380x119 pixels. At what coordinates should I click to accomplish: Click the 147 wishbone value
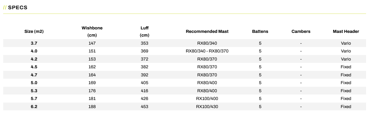point(92,43)
